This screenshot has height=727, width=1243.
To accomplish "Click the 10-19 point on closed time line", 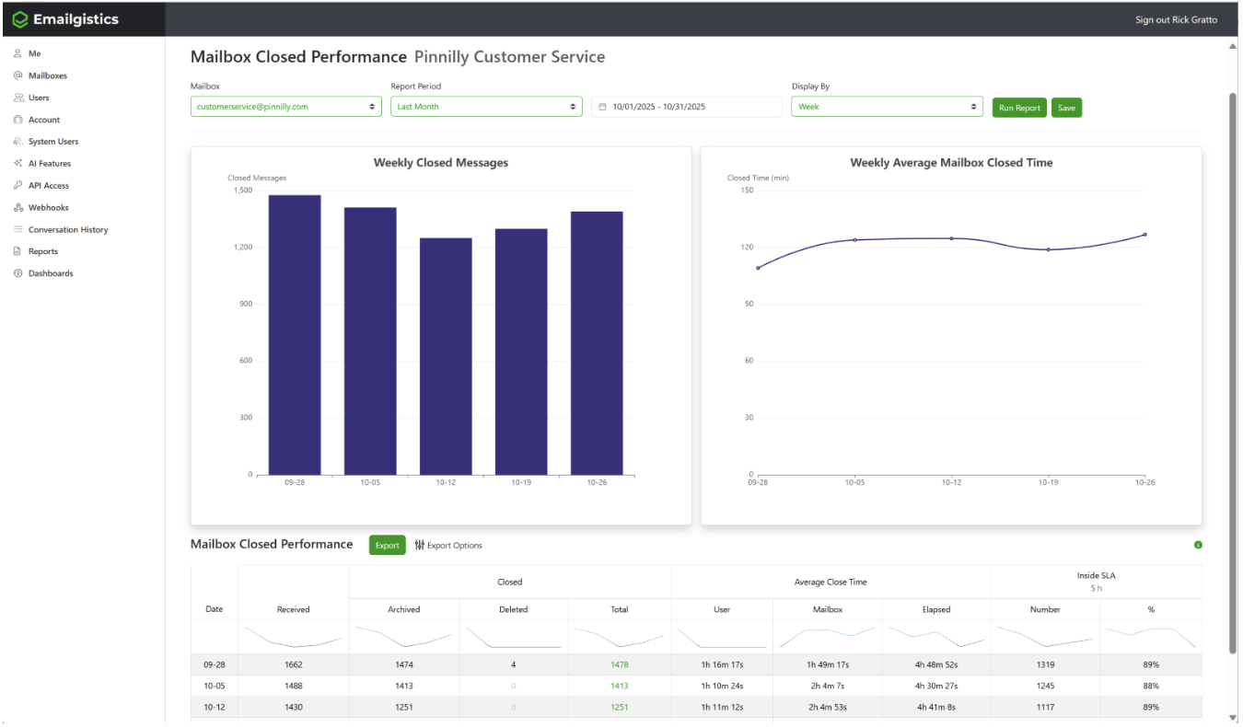I will 1048,249.
